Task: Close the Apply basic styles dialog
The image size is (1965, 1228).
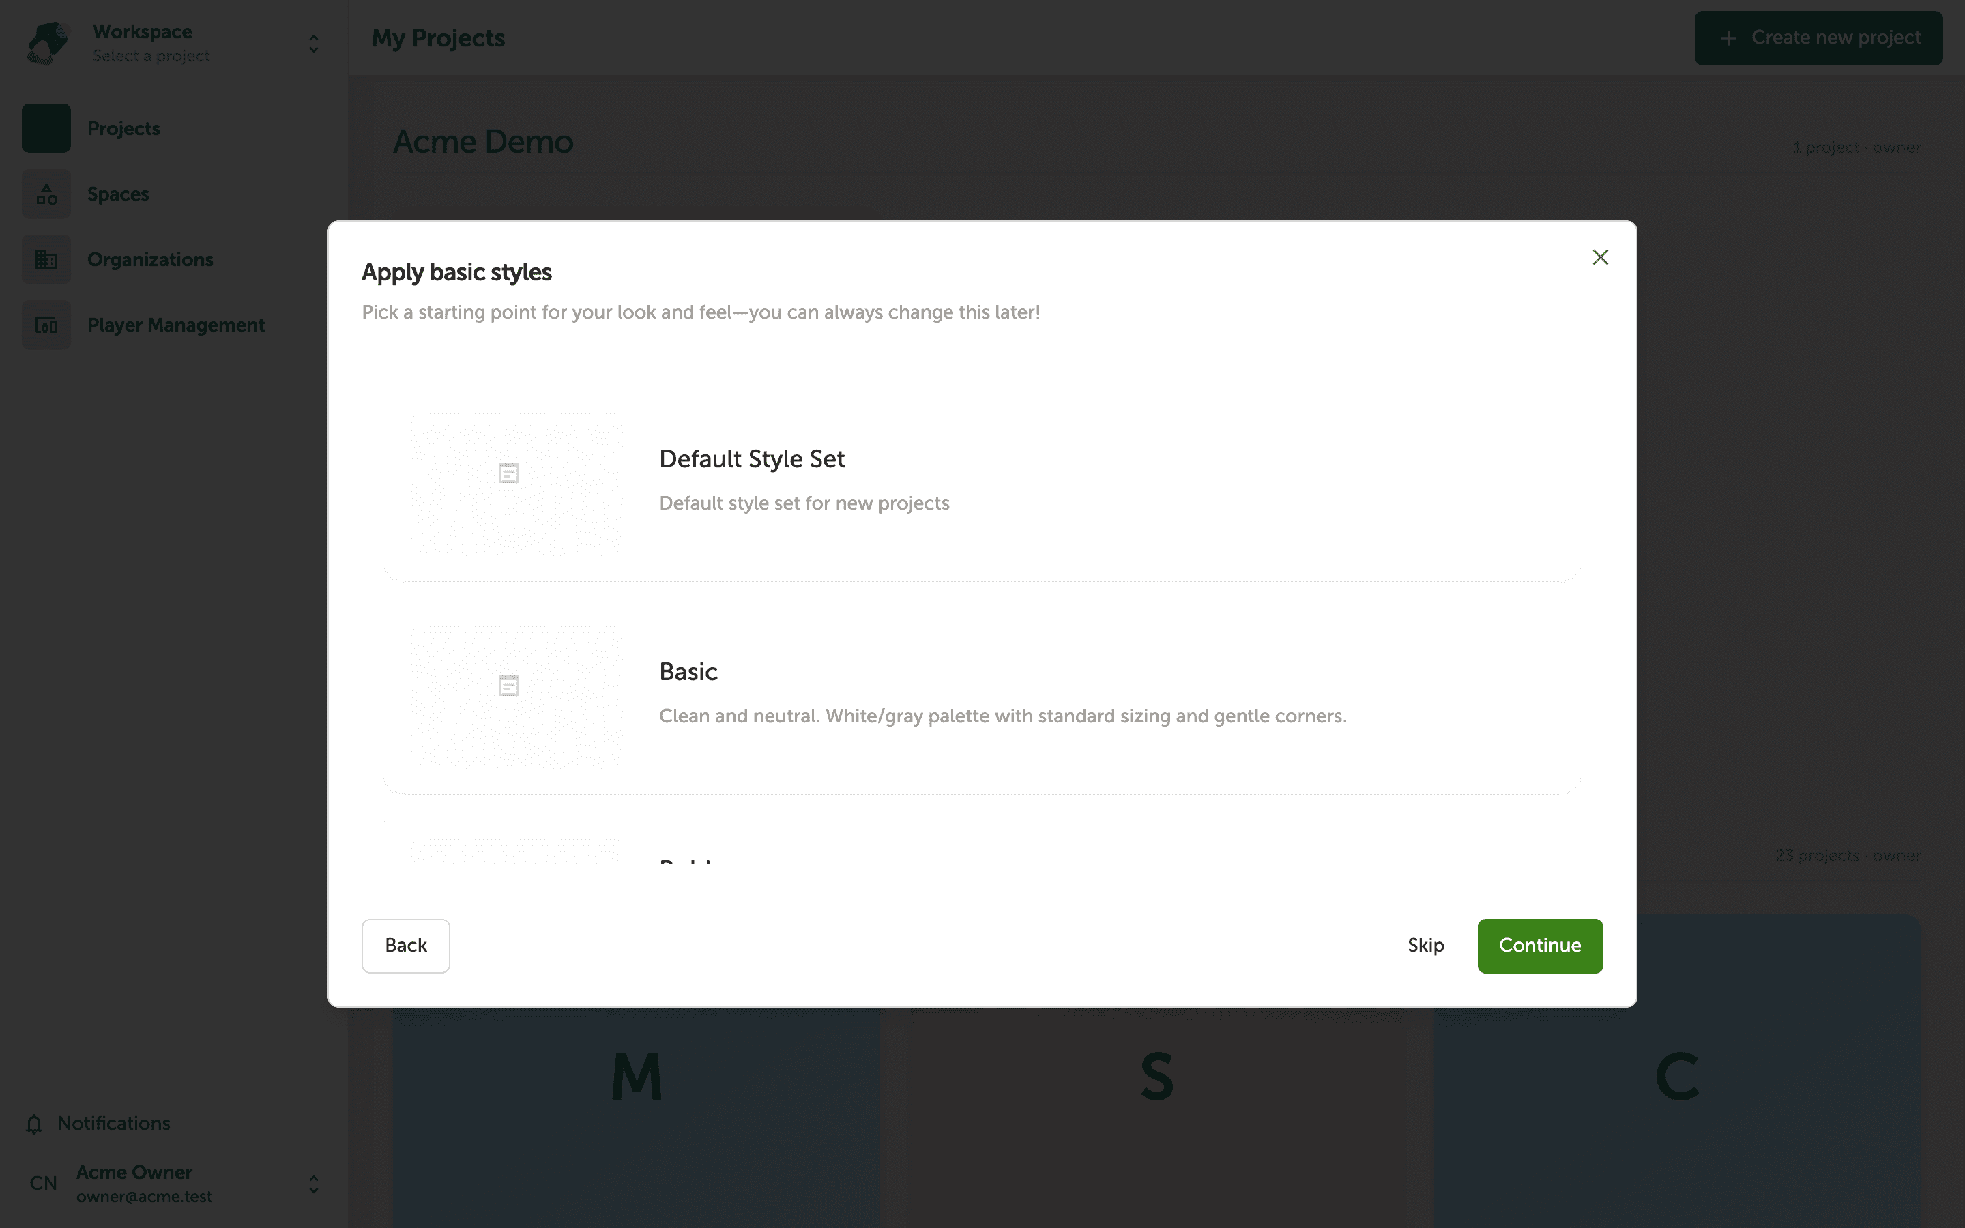Action: (x=1599, y=257)
